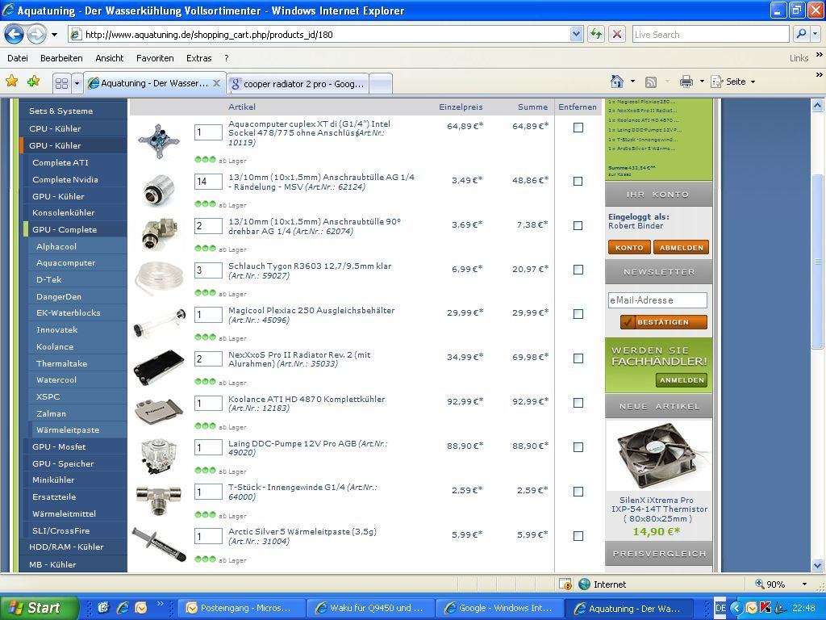
Task: Open the Ansicht menu
Action: tap(109, 58)
